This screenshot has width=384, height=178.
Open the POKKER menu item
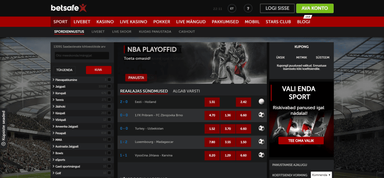pos(162,22)
